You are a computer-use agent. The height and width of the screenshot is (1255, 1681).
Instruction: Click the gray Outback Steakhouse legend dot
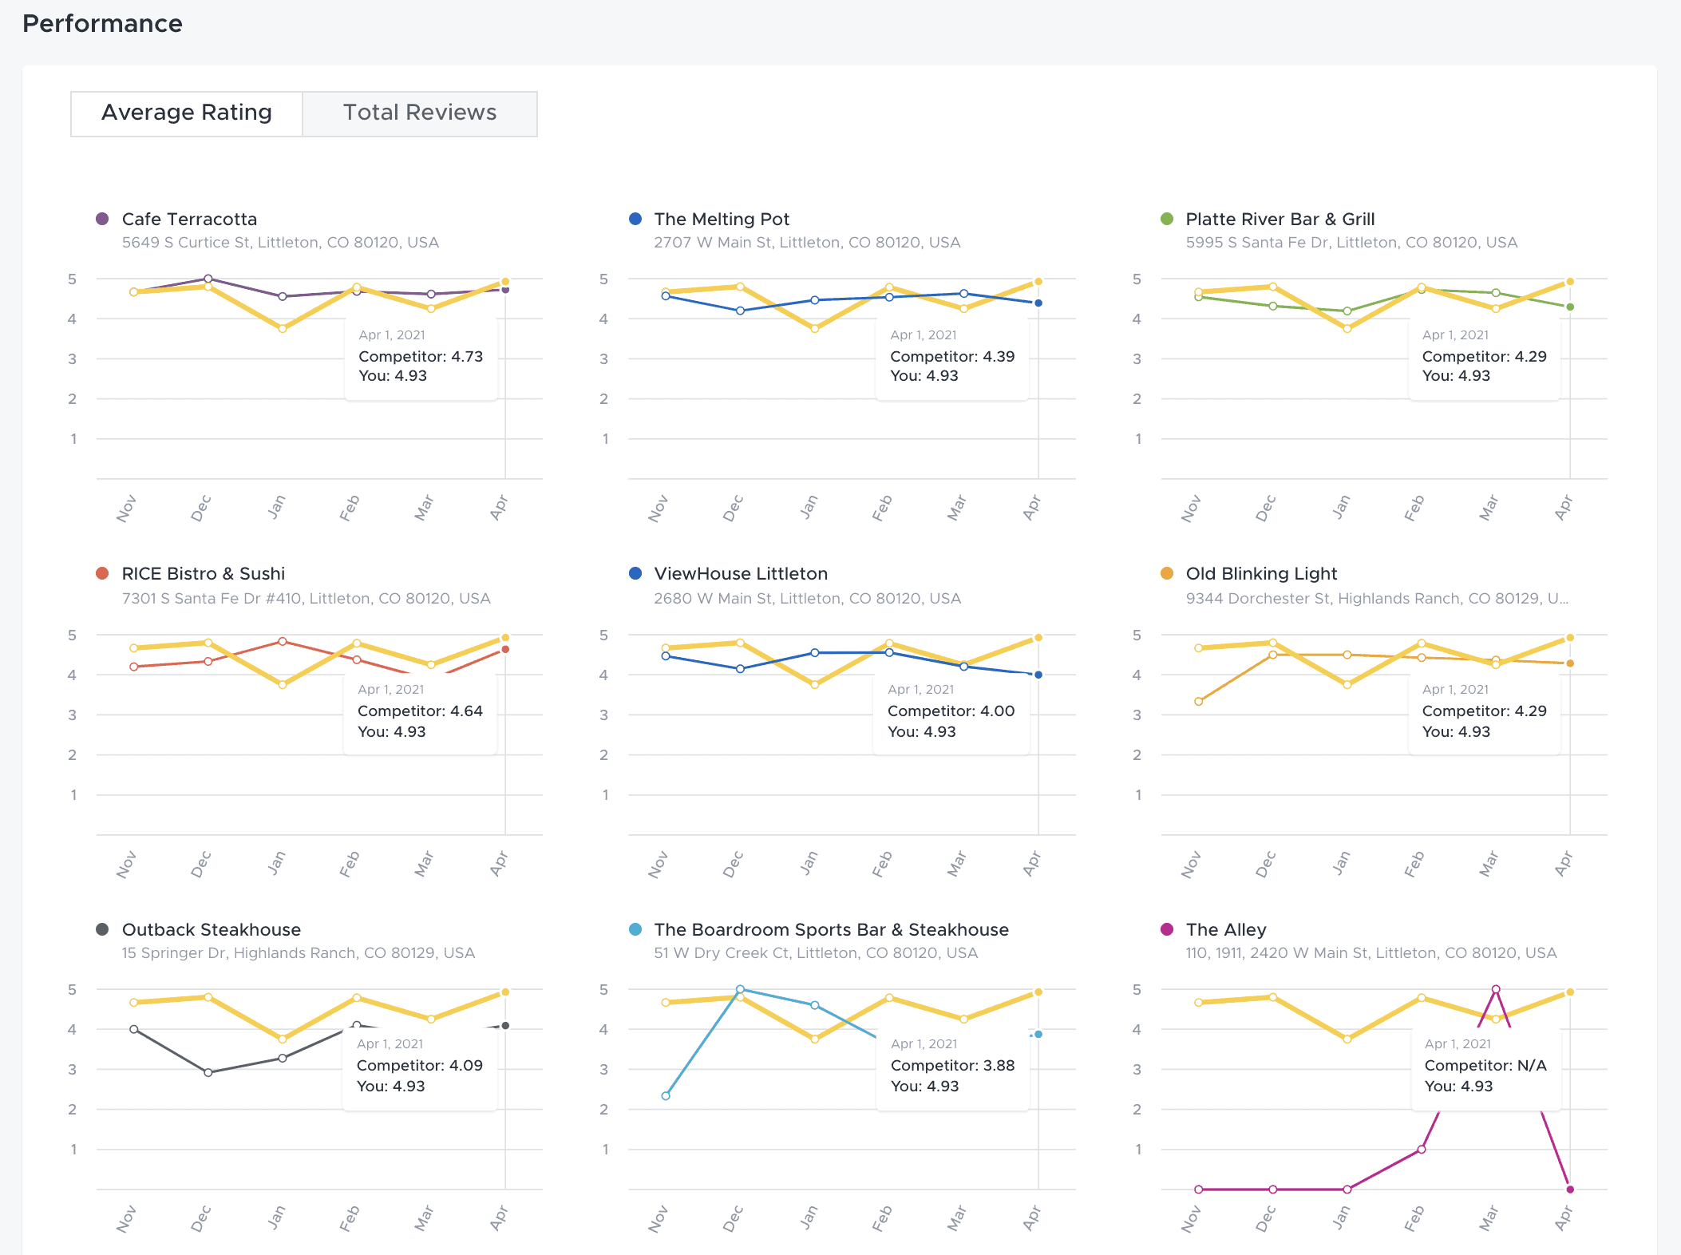tap(102, 929)
